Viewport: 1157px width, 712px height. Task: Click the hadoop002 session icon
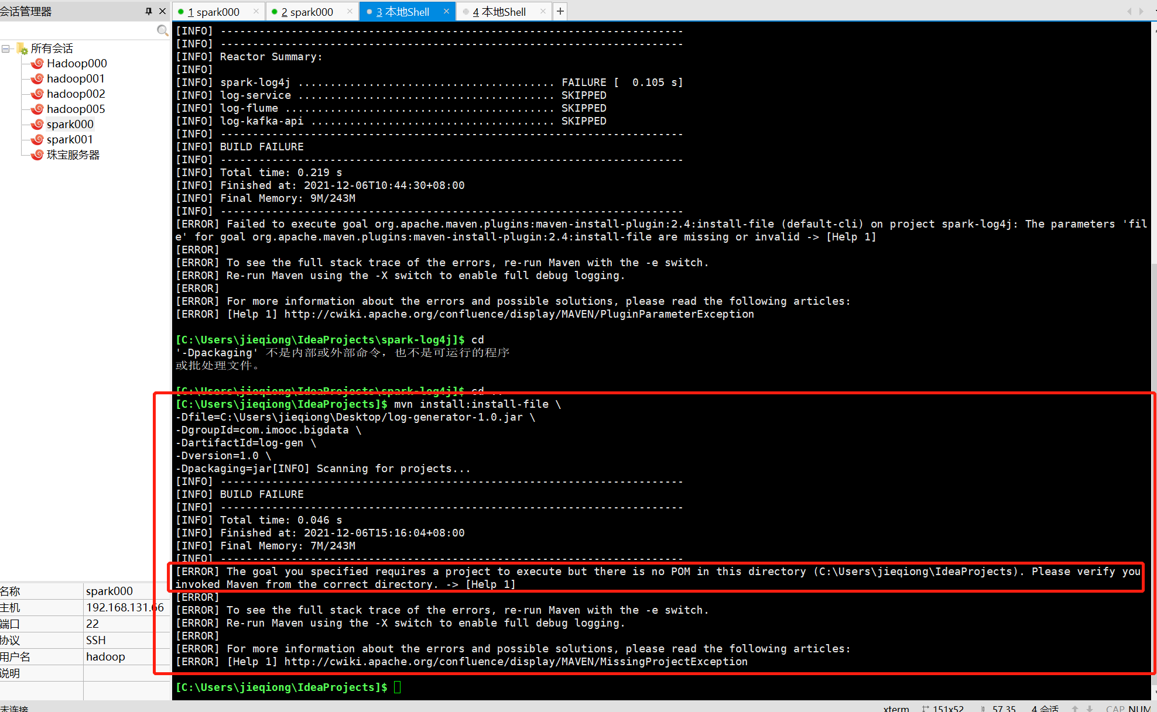37,94
